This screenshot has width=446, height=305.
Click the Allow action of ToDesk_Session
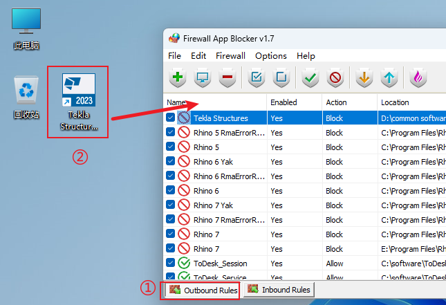pyautogui.click(x=335, y=264)
